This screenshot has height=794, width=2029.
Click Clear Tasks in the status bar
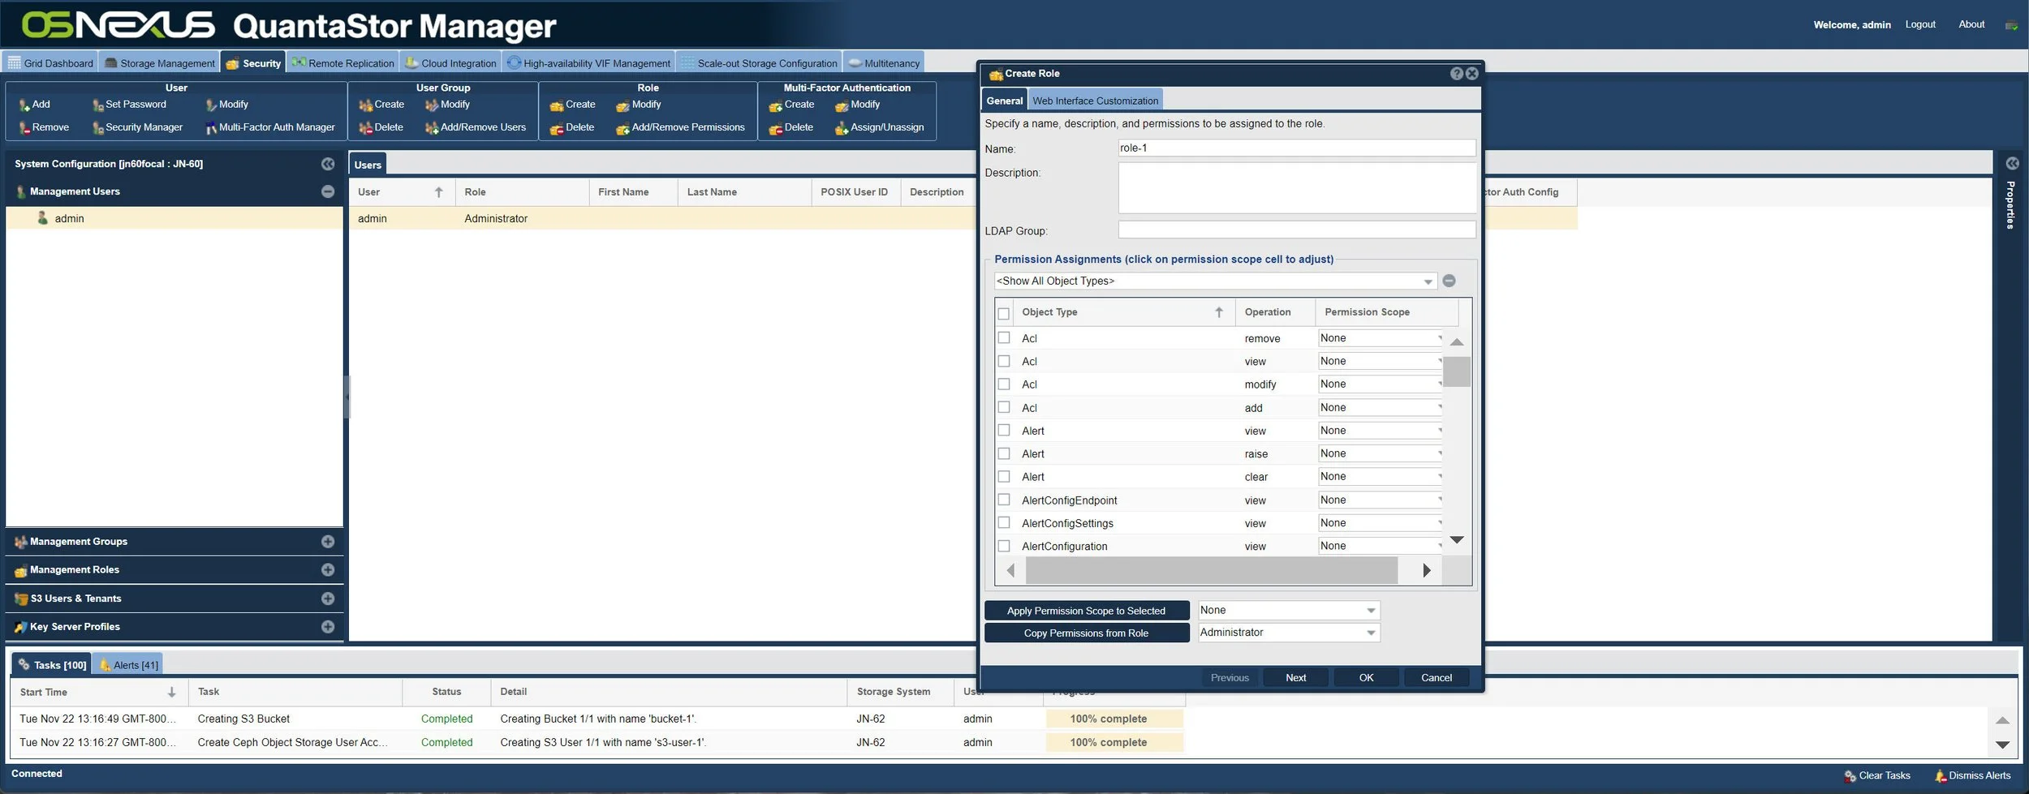click(x=1876, y=775)
